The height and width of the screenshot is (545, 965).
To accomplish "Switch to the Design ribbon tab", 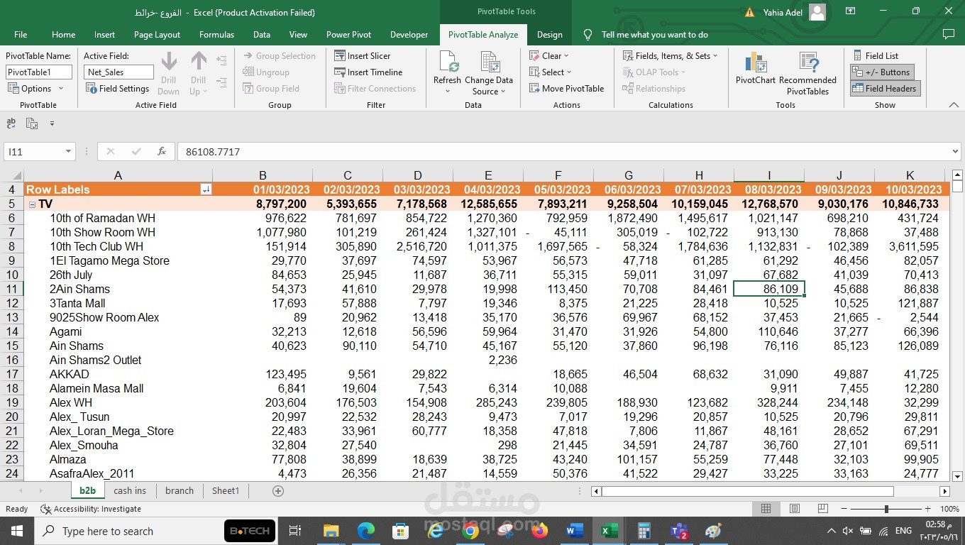I will (x=549, y=34).
